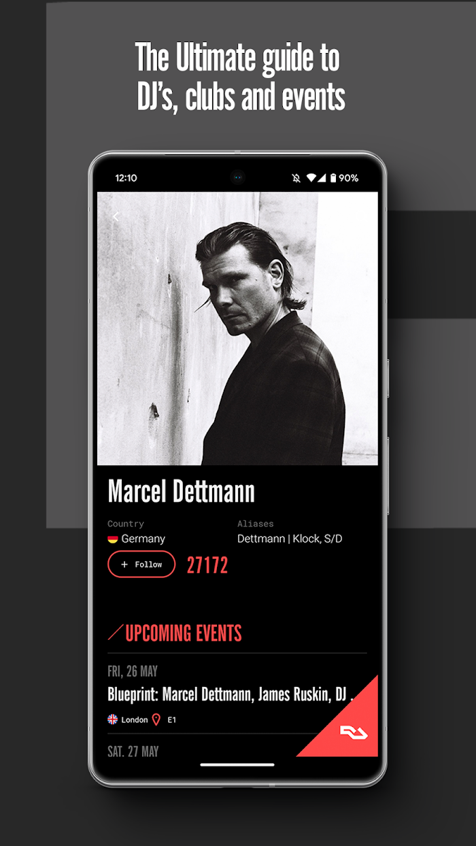Tap the follower count 27172
The width and height of the screenshot is (476, 846).
[x=207, y=565]
